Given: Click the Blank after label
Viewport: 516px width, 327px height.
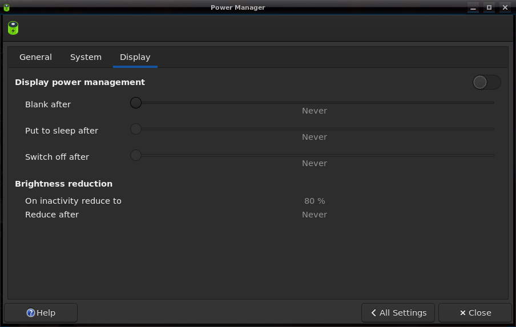Looking at the screenshot, I should click(x=48, y=104).
